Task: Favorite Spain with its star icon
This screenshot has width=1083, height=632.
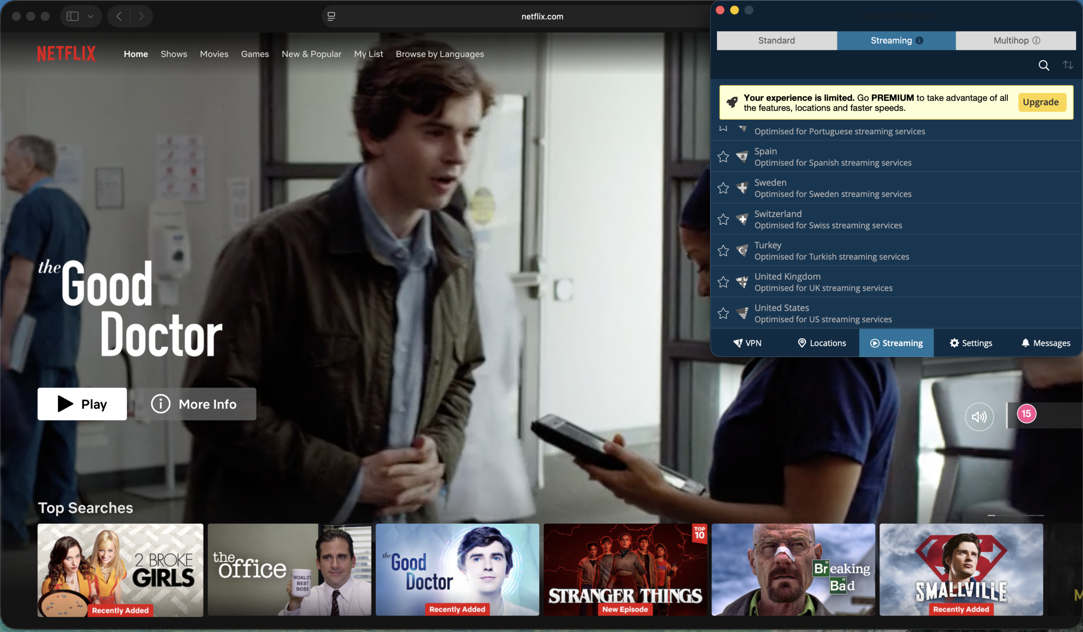Action: pyautogui.click(x=723, y=157)
